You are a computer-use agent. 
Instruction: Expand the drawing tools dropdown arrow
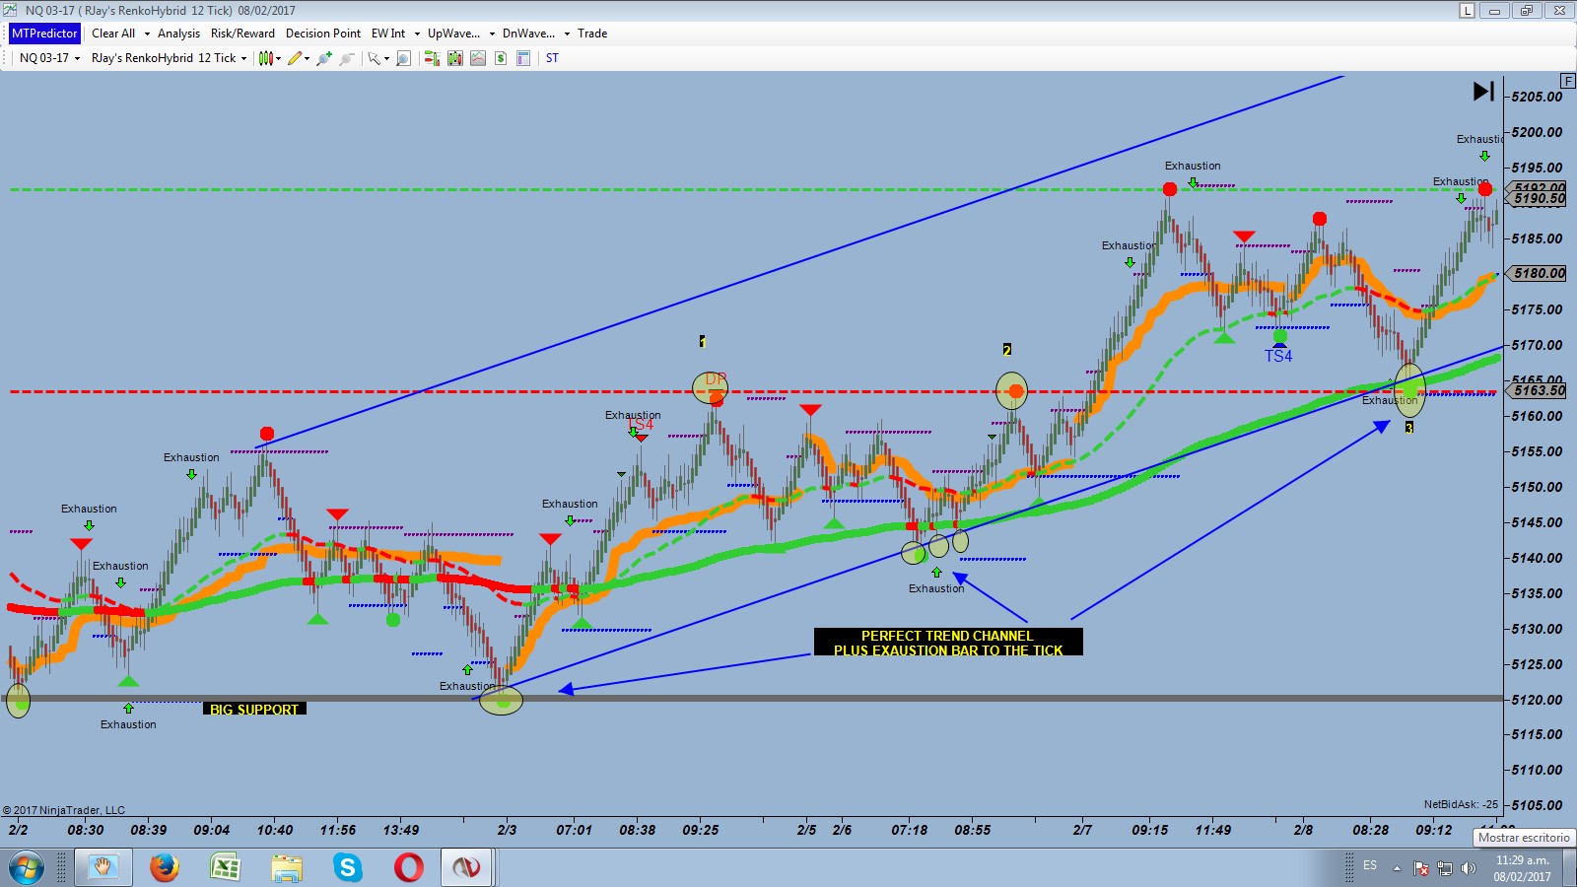pos(307,58)
